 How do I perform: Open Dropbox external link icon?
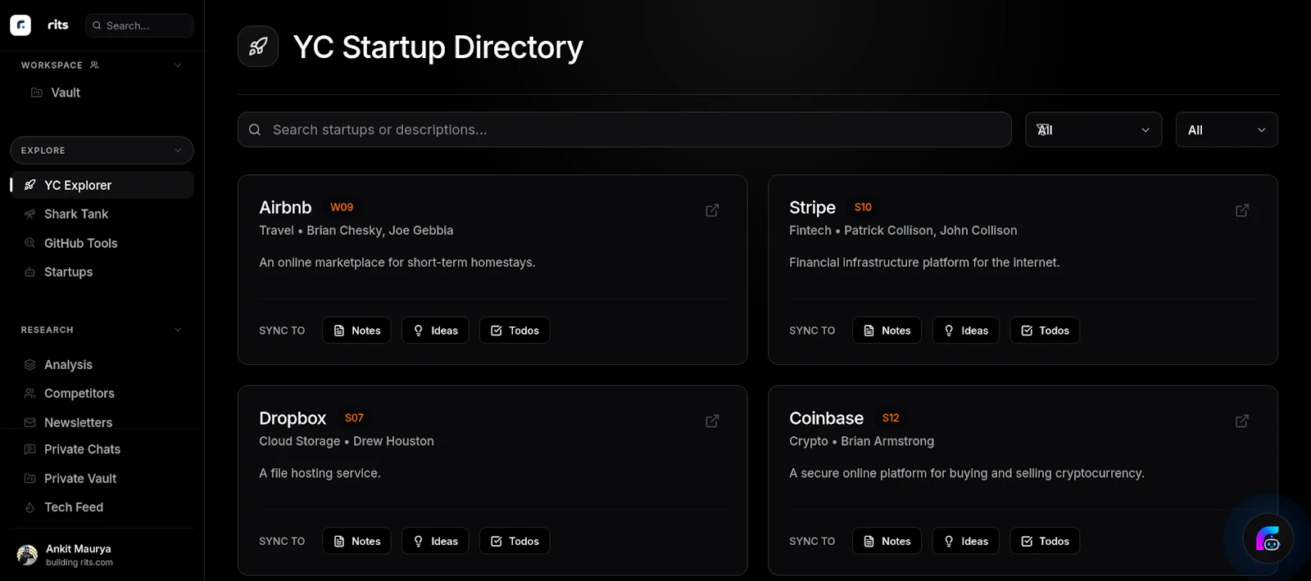pyautogui.click(x=712, y=421)
